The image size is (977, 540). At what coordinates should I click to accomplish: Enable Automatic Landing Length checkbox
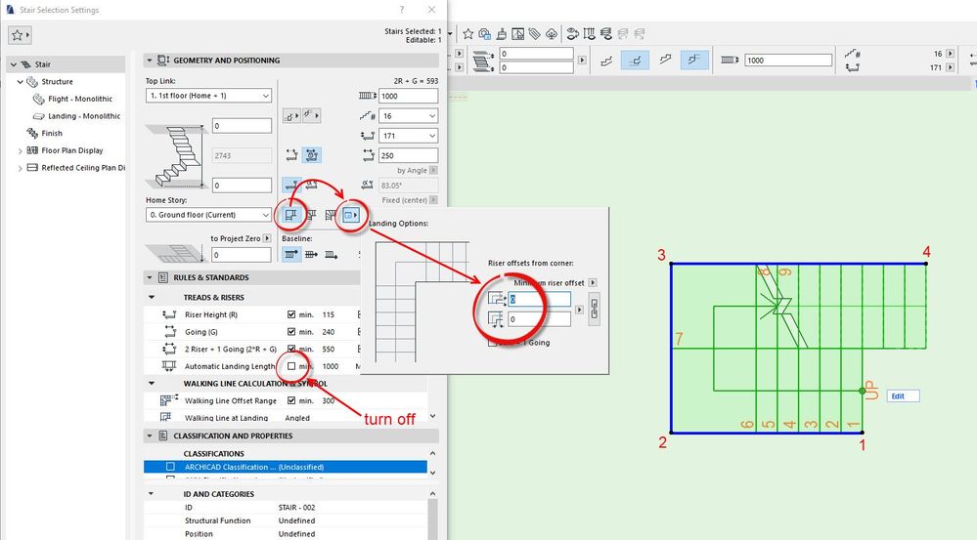(291, 366)
